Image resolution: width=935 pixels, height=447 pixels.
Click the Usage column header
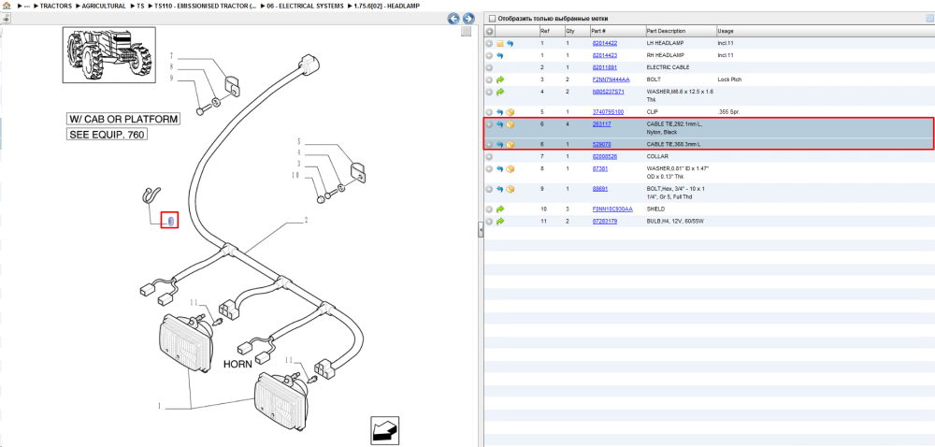726,31
